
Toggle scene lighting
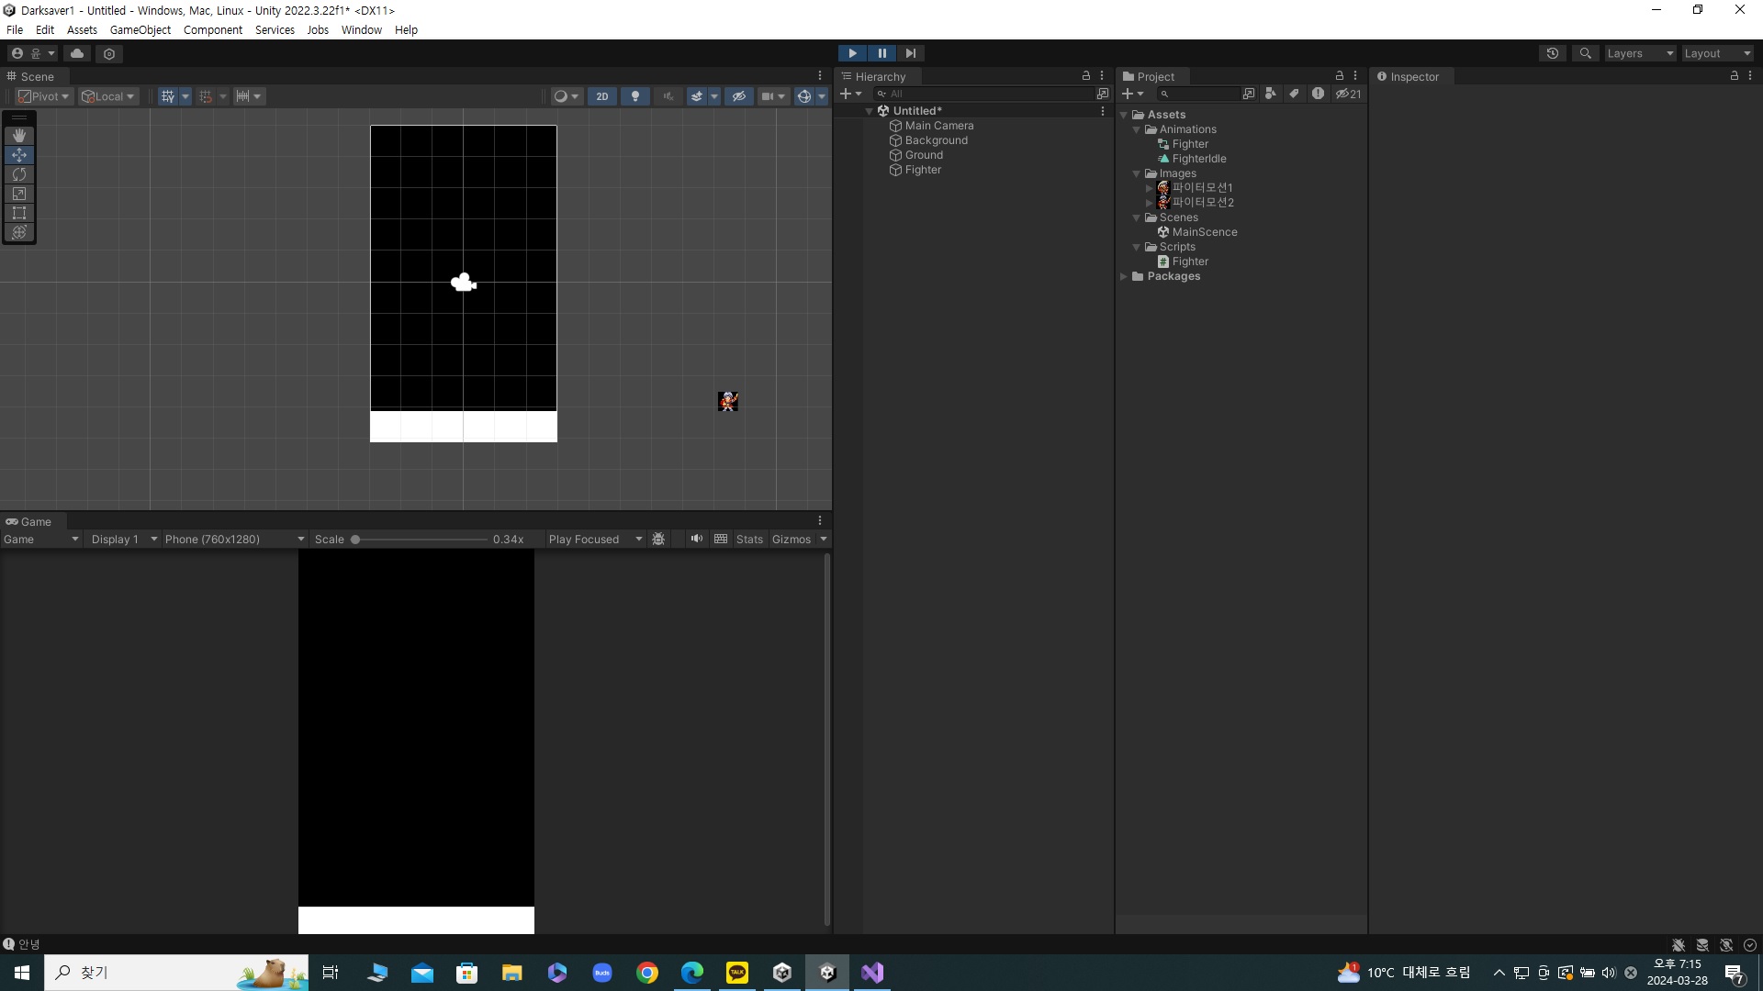635,96
